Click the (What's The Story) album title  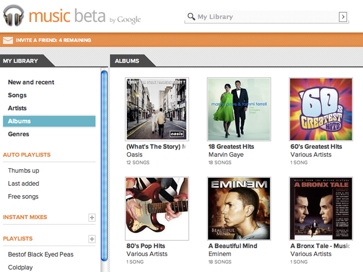point(156,147)
